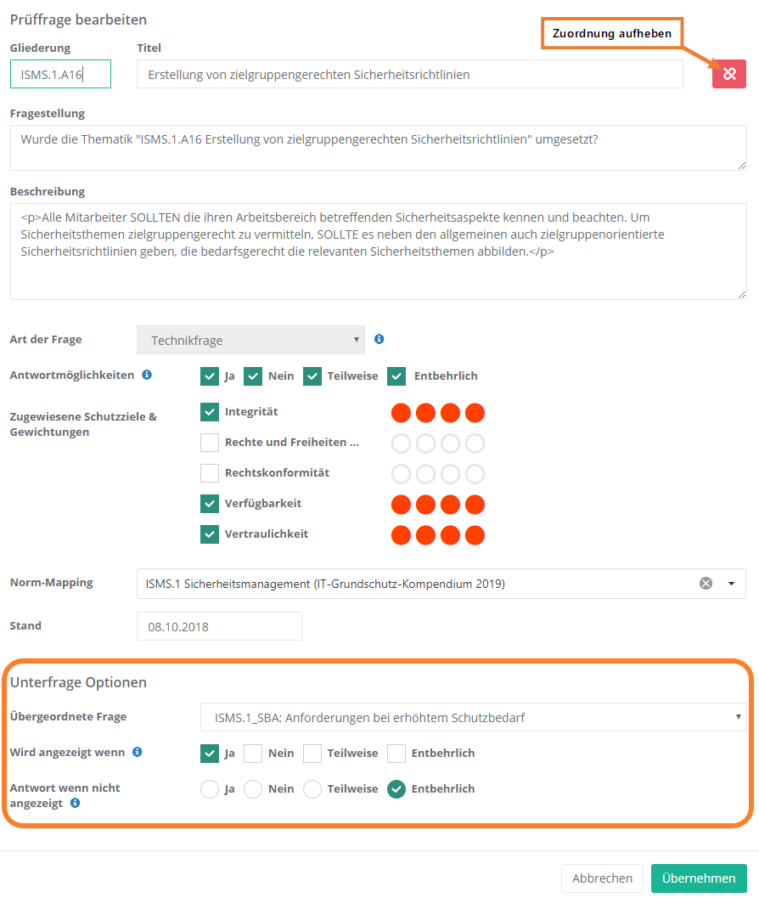
Task: Click the Abbrechen button
Action: (602, 878)
